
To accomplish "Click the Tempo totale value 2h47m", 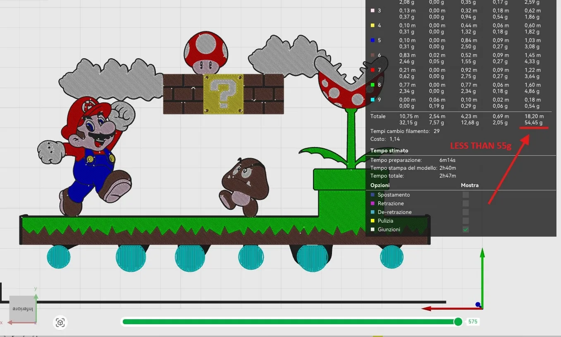I will 448,176.
